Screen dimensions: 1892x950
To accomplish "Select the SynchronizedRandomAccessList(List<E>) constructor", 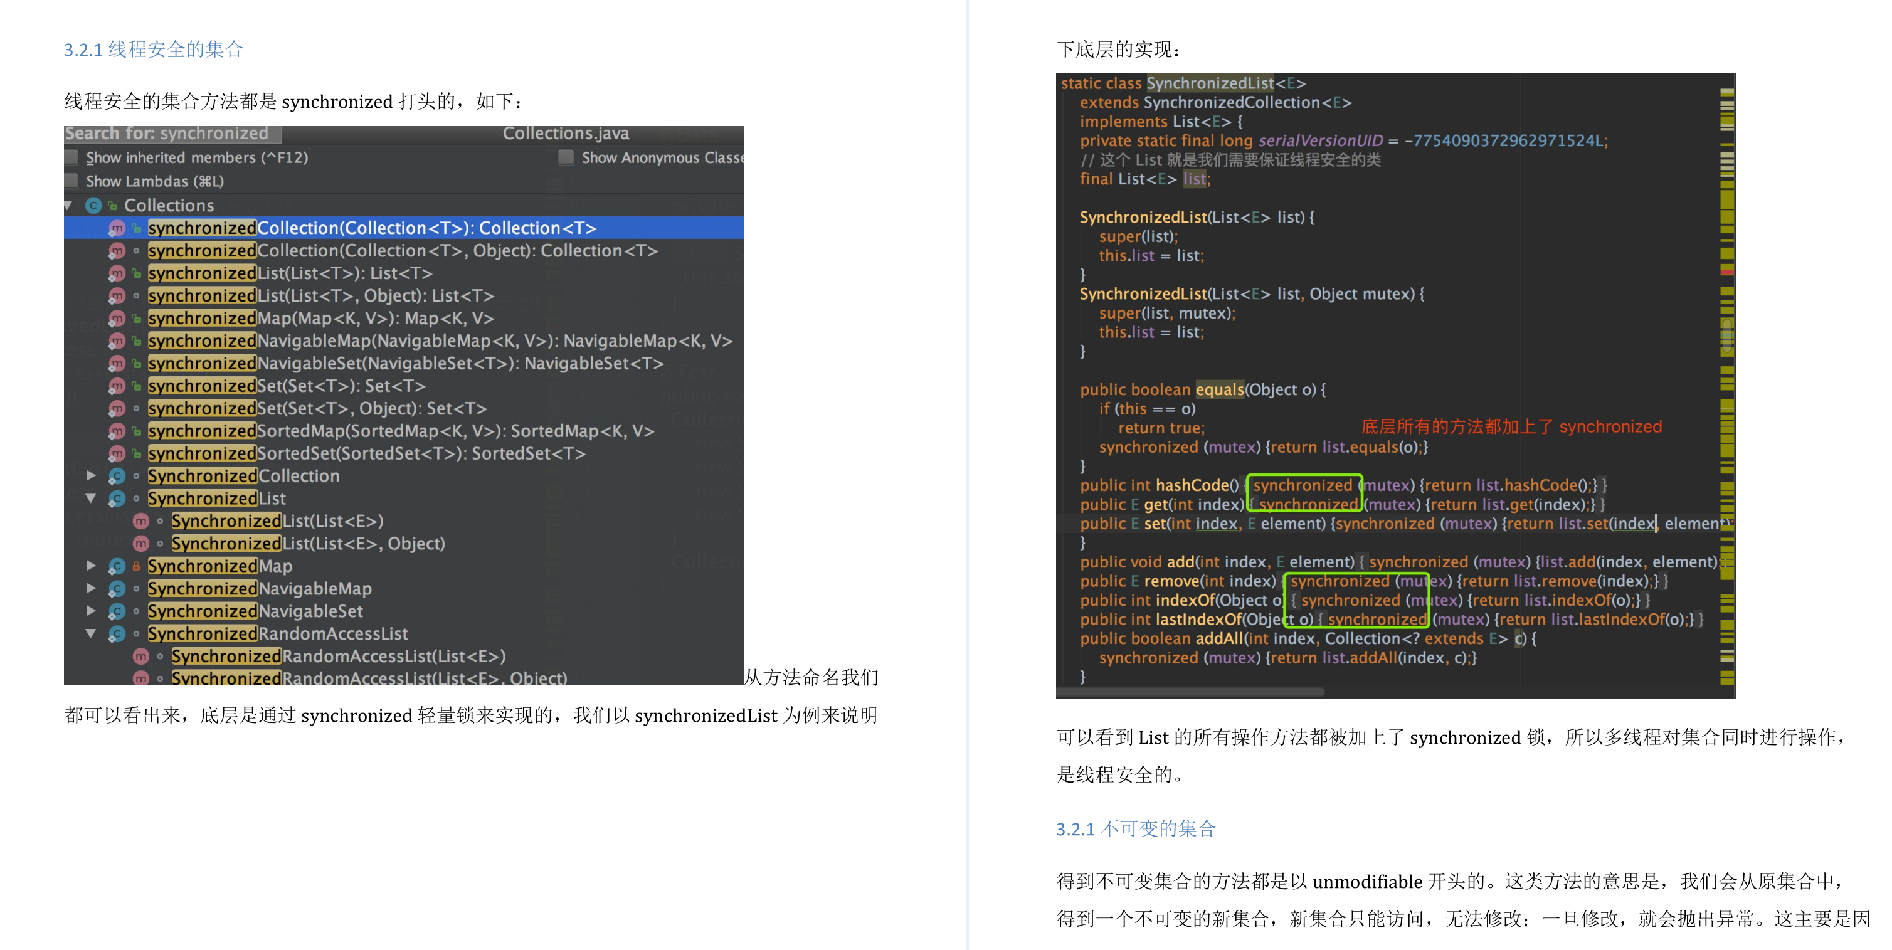I will [x=339, y=657].
